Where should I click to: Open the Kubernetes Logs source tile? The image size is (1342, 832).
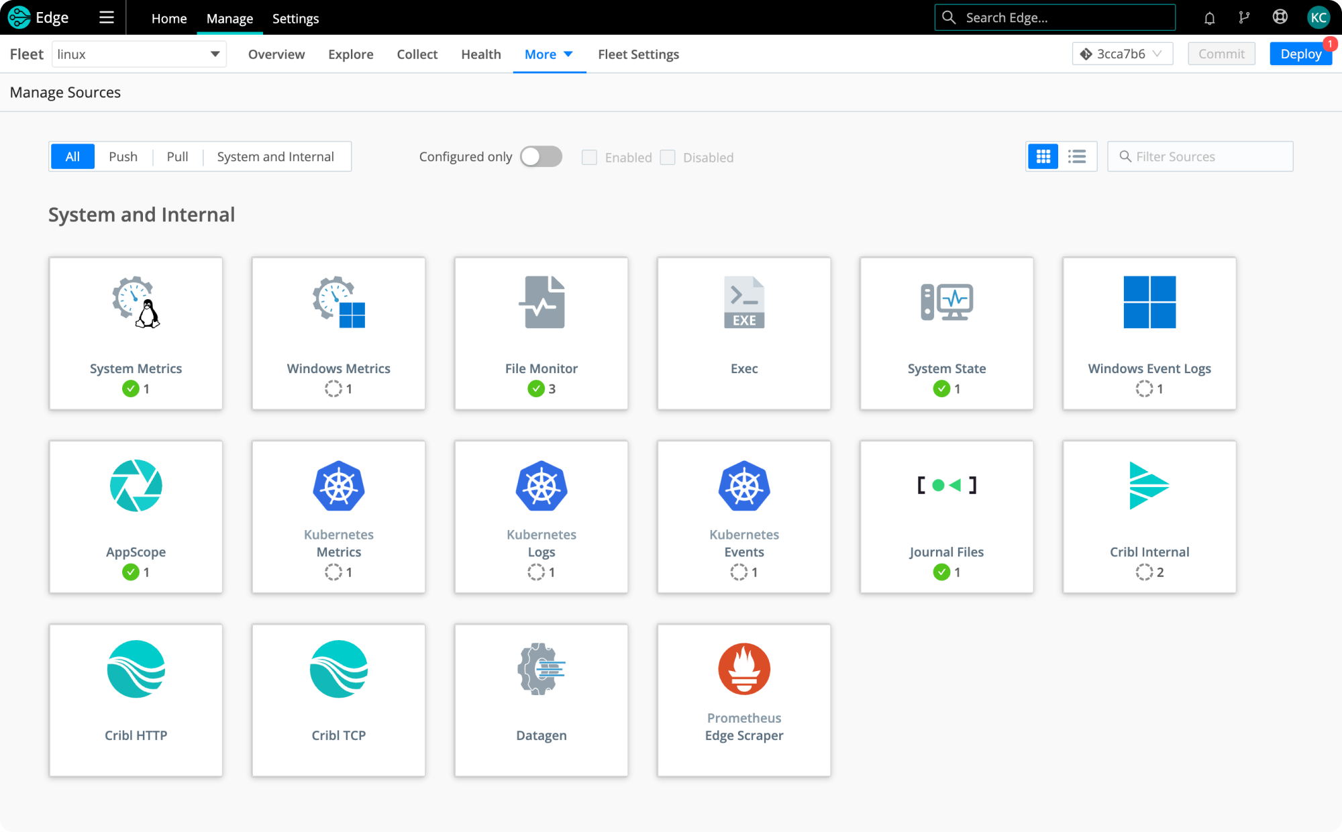[541, 517]
